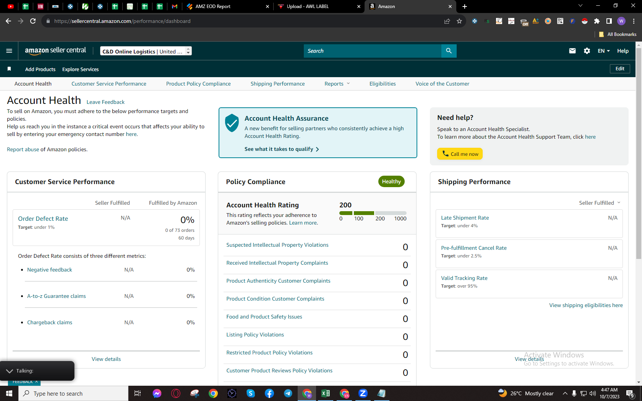642x401 pixels.
Task: Open Opera from the taskbar
Action: pos(176,393)
